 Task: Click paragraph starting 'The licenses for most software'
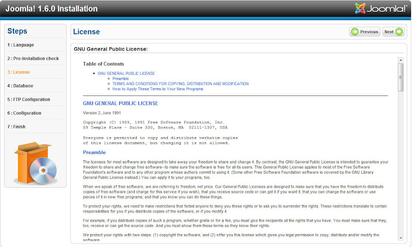point(235,170)
